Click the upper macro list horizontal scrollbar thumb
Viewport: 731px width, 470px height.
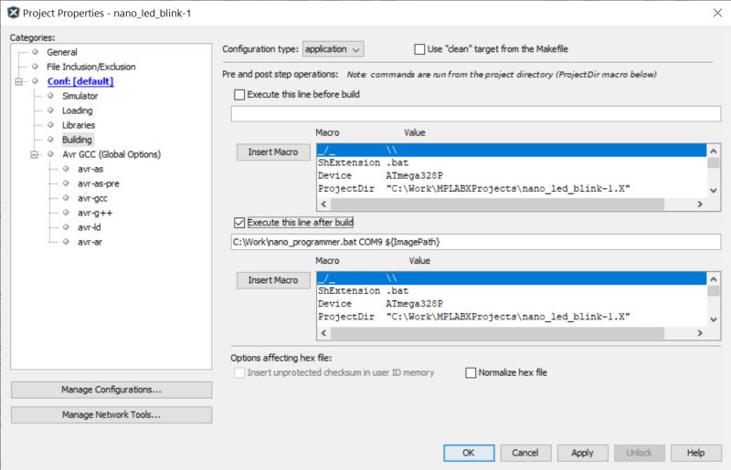497,204
